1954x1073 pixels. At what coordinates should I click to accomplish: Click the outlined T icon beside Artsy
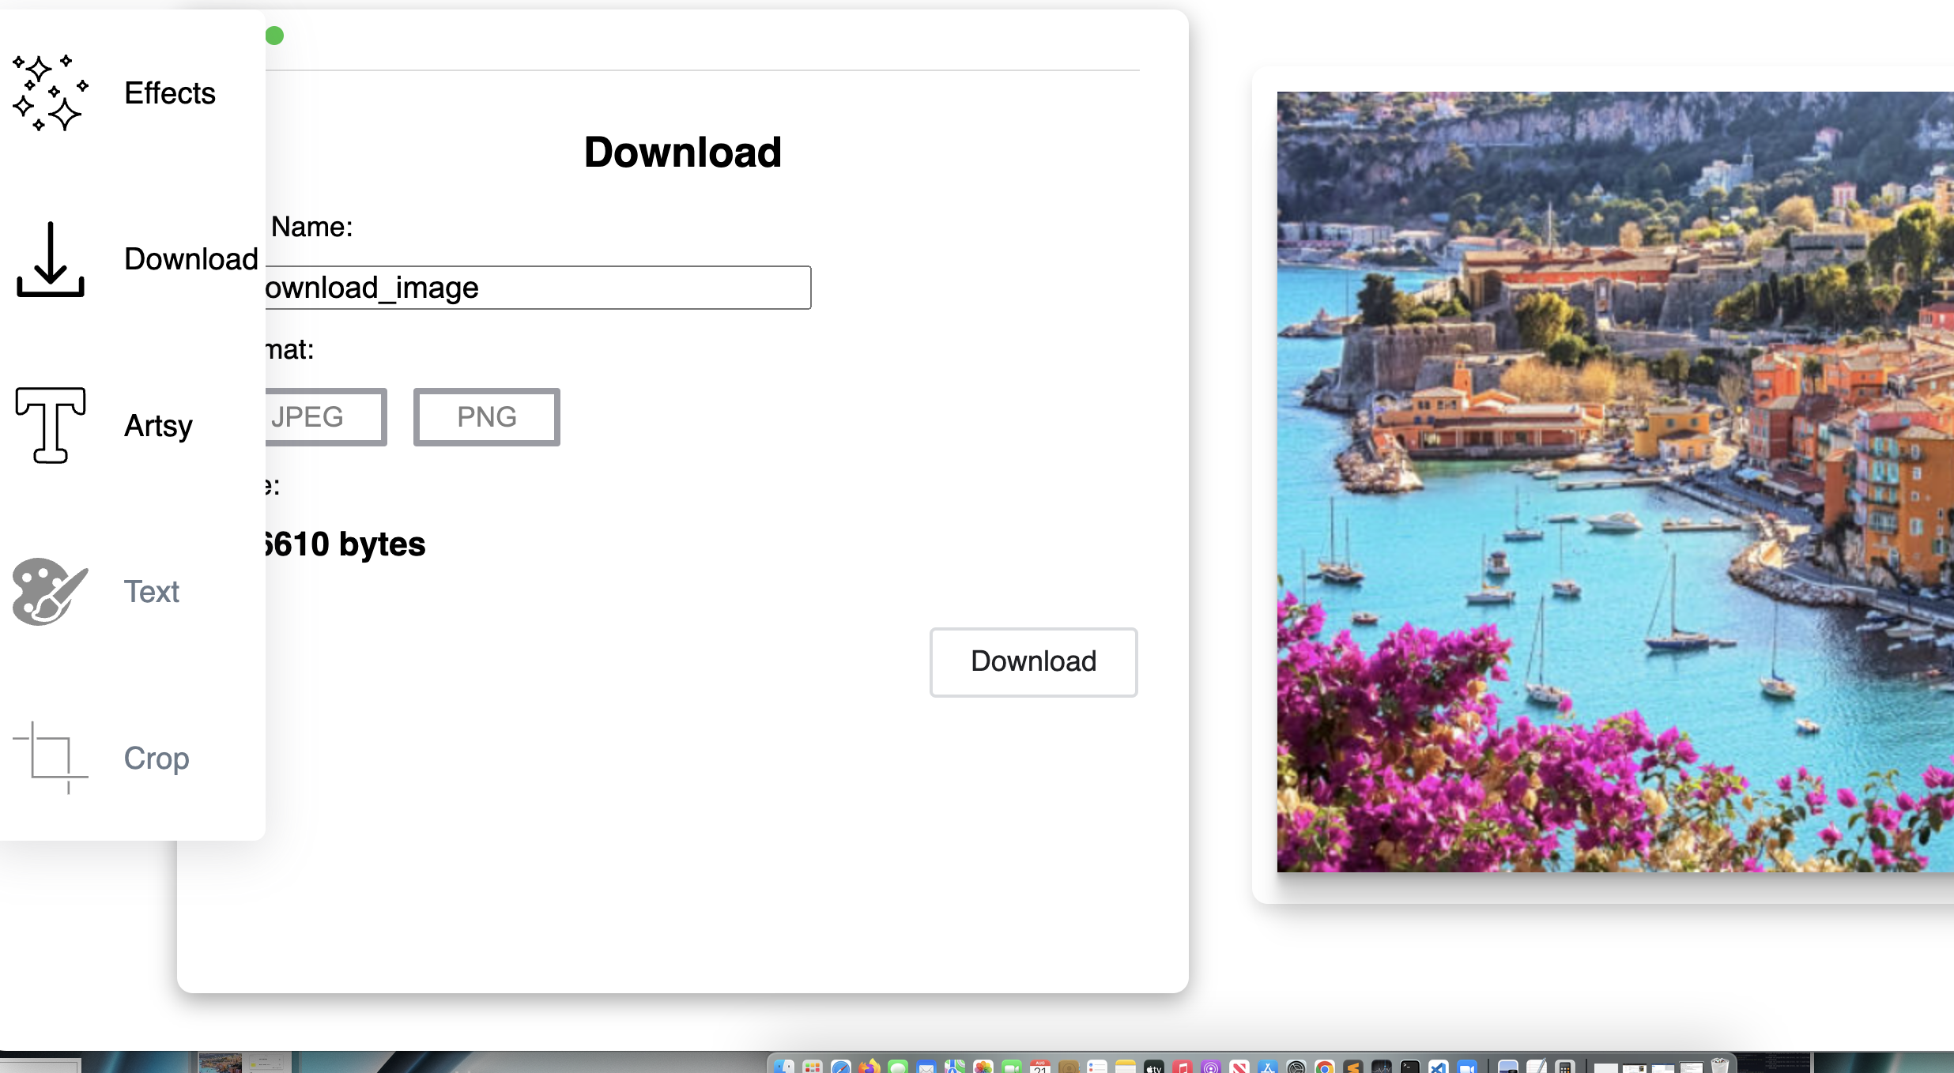point(51,425)
